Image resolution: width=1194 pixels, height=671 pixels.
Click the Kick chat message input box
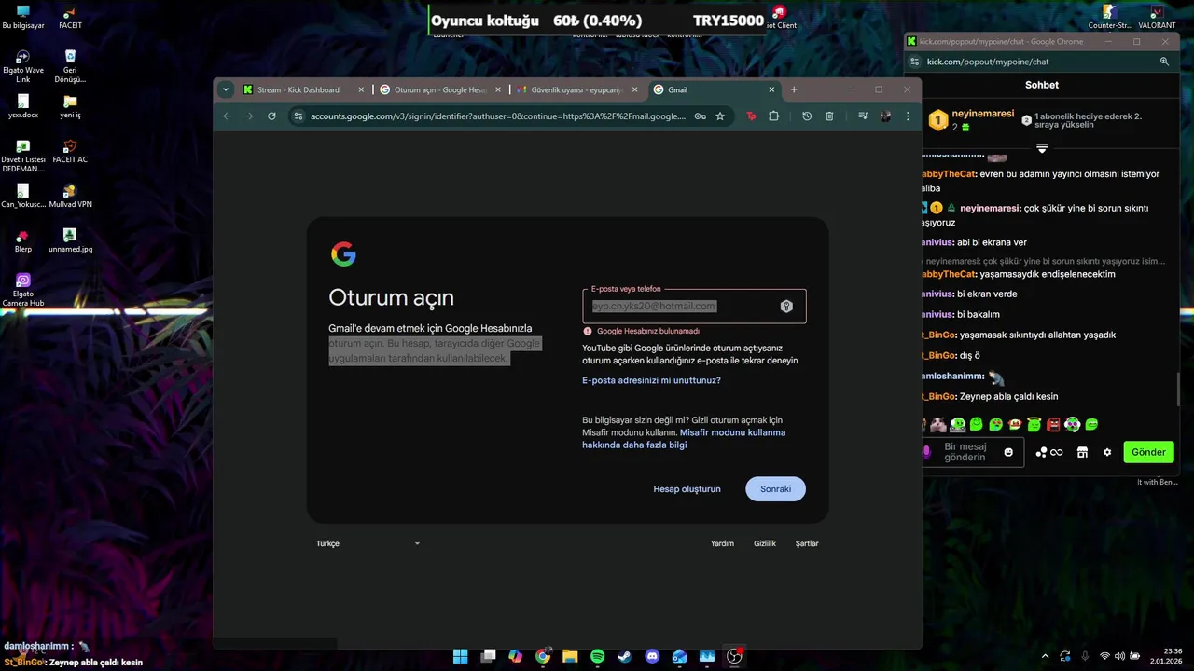point(970,452)
